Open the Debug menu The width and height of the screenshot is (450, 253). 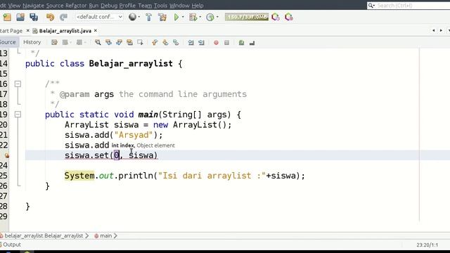pyautogui.click(x=109, y=6)
